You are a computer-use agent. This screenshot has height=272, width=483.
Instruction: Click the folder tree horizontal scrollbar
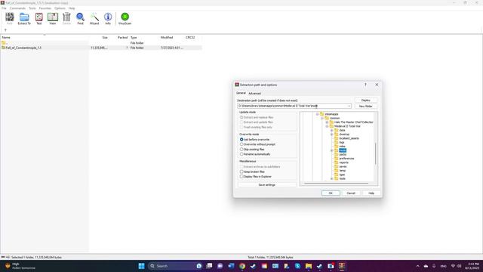pos(337,183)
